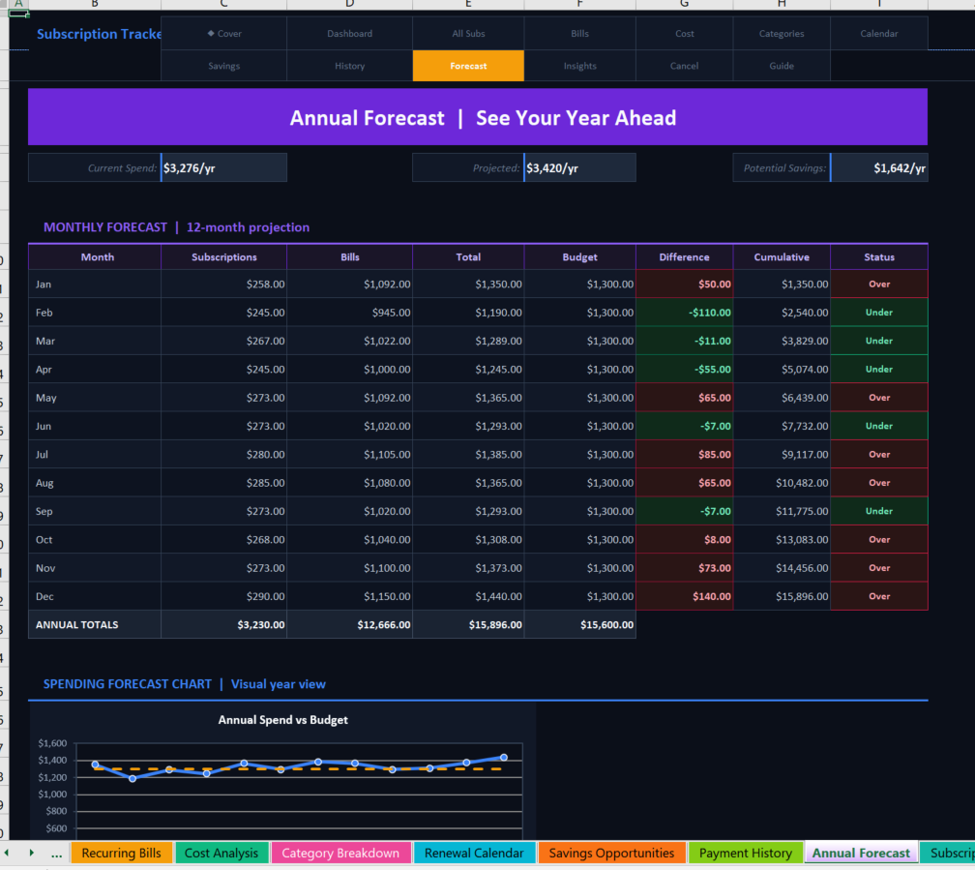This screenshot has height=870, width=975.
Task: Select annual budget total $15,600.00
Action: pos(579,625)
